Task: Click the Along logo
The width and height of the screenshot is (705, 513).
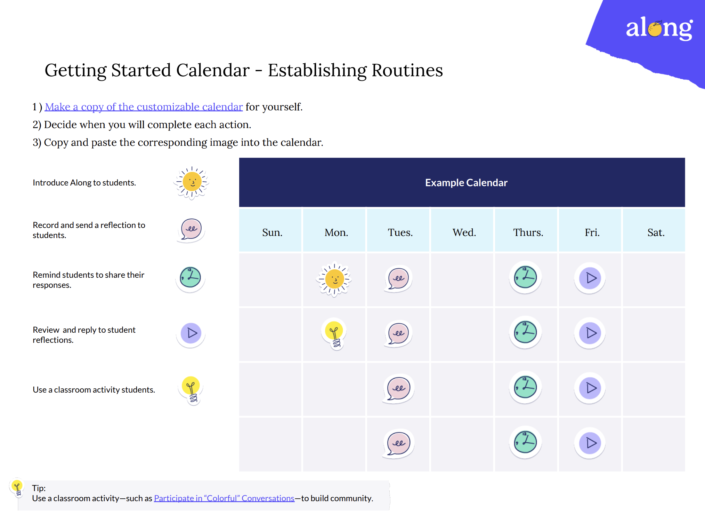Action: pos(659,29)
